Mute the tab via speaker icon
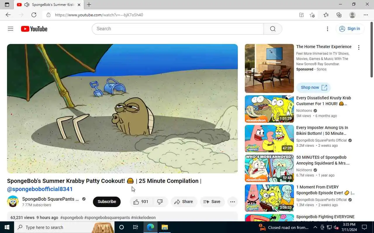374x233 pixels. (x=27, y=5)
